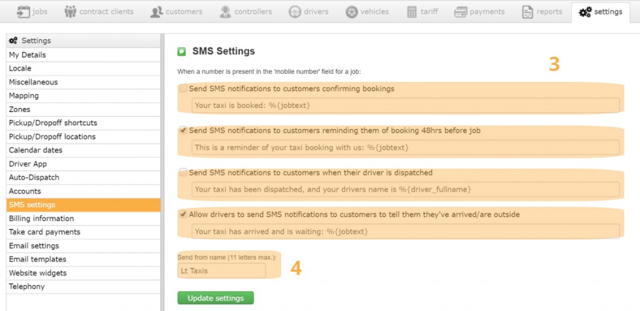Select Locale in the settings sidebar
The image size is (640, 311).
84,69
